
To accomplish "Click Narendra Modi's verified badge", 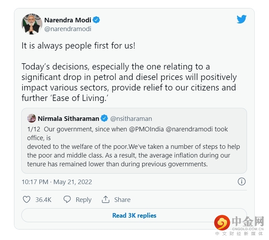I will (97, 20).
